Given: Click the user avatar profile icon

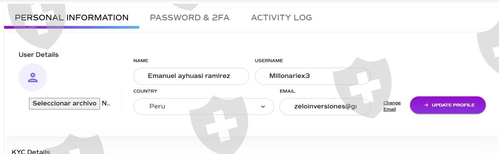Looking at the screenshot, I should tap(33, 78).
